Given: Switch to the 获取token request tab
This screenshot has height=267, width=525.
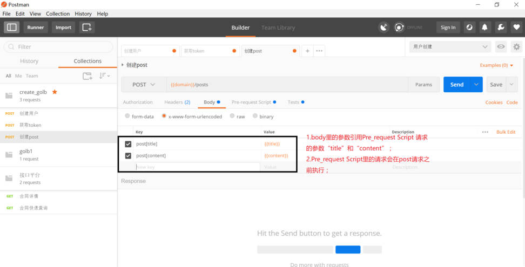Looking at the screenshot, I should [210, 51].
